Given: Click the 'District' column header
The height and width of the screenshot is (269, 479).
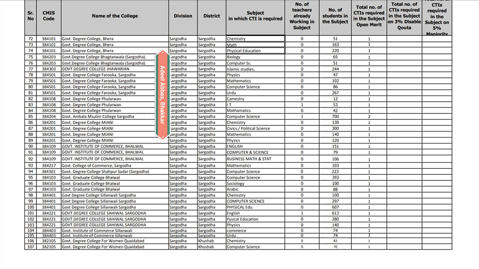Looking at the screenshot, I should point(212,16).
